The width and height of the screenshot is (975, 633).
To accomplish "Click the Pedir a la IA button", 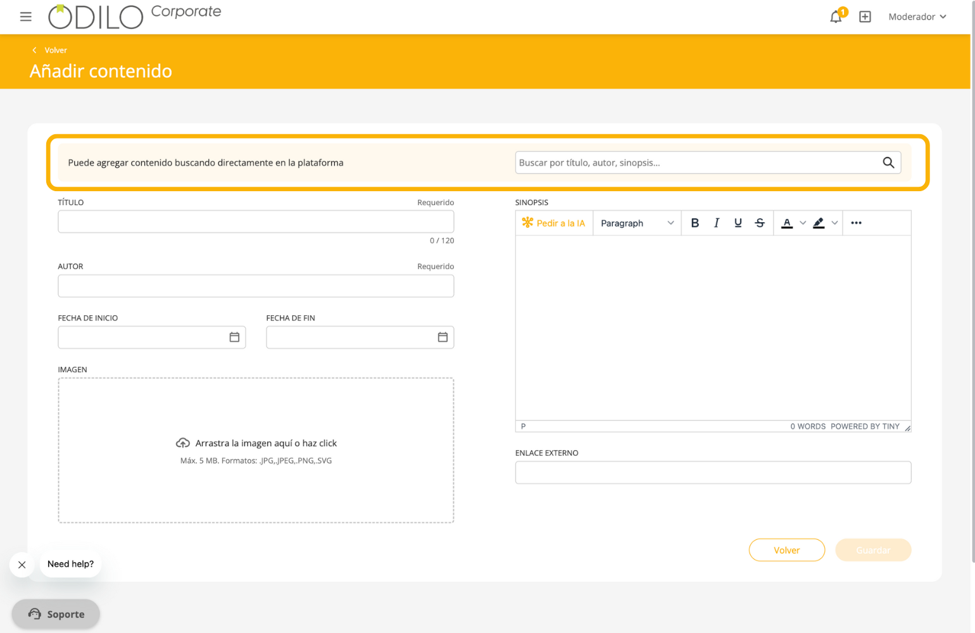I will tap(554, 223).
